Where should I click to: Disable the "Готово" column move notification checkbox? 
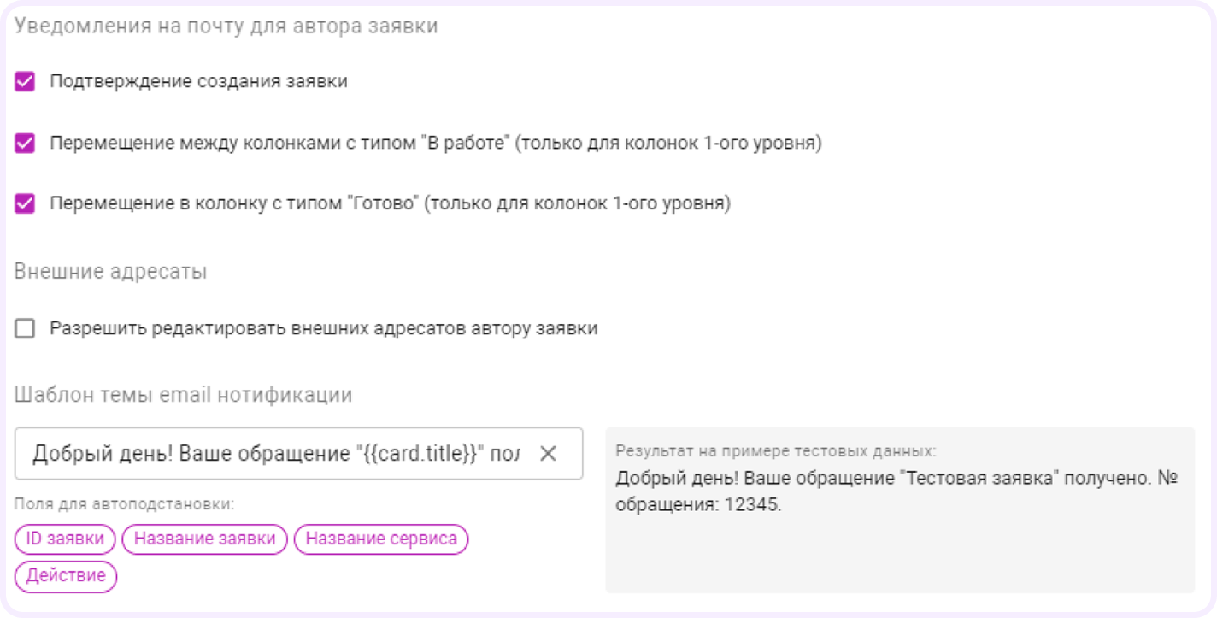tap(25, 204)
